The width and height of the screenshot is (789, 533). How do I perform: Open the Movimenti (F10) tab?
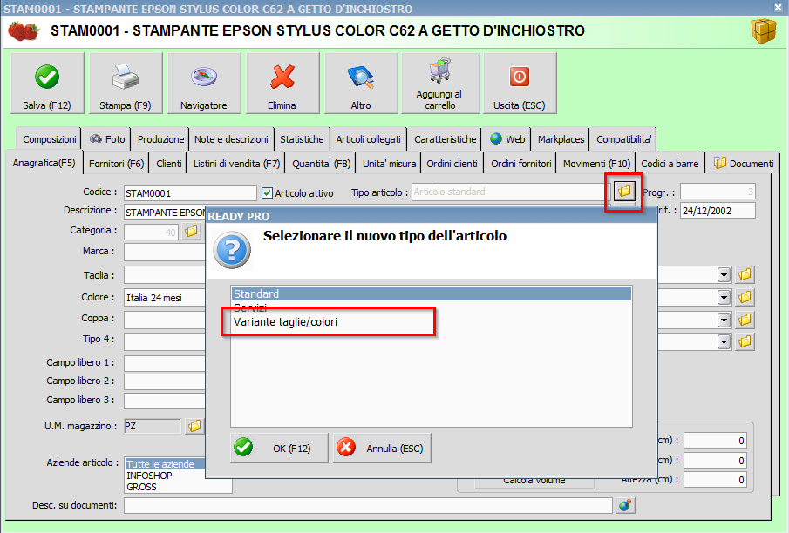click(x=596, y=164)
